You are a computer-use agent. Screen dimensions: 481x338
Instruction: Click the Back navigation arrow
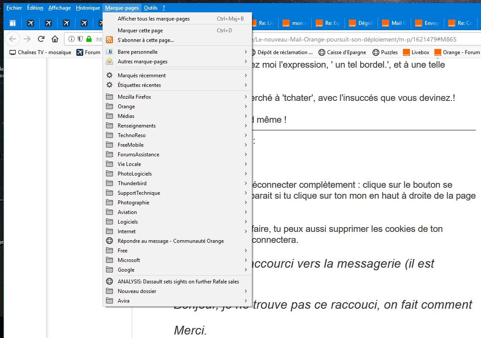pyautogui.click(x=13, y=39)
